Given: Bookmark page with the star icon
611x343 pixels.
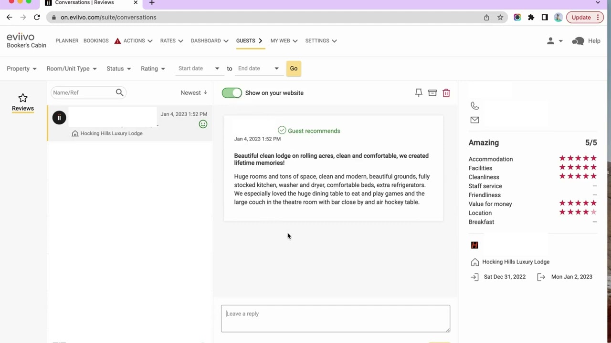Looking at the screenshot, I should 500,17.
